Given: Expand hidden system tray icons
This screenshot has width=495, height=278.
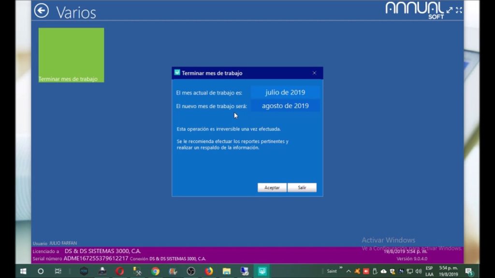Looking at the screenshot, I should coord(349,271).
